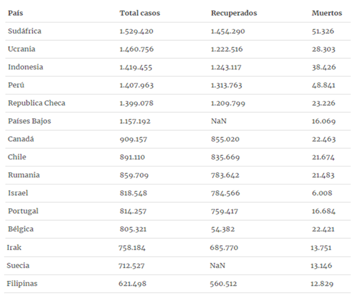This screenshot has height=296, width=351.
Task: Select the Rumania country name
Action: click(24, 175)
